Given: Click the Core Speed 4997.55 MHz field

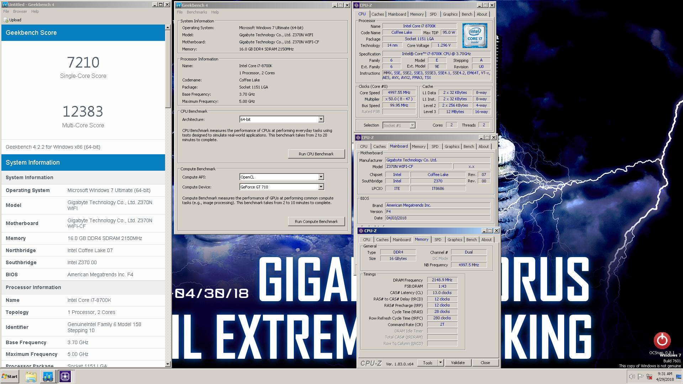Looking at the screenshot, I should point(399,92).
